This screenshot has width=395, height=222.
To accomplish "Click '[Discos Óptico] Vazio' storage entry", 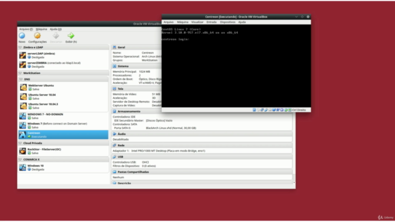I will coord(159,121).
